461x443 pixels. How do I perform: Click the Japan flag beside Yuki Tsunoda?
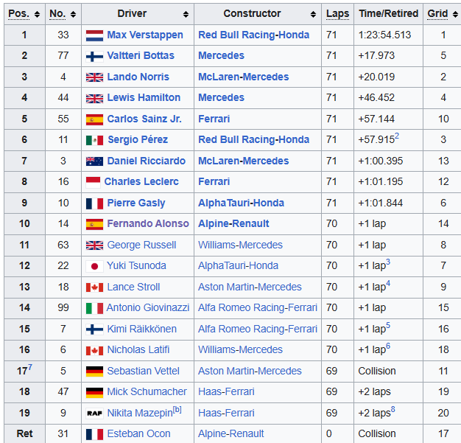pos(94,266)
